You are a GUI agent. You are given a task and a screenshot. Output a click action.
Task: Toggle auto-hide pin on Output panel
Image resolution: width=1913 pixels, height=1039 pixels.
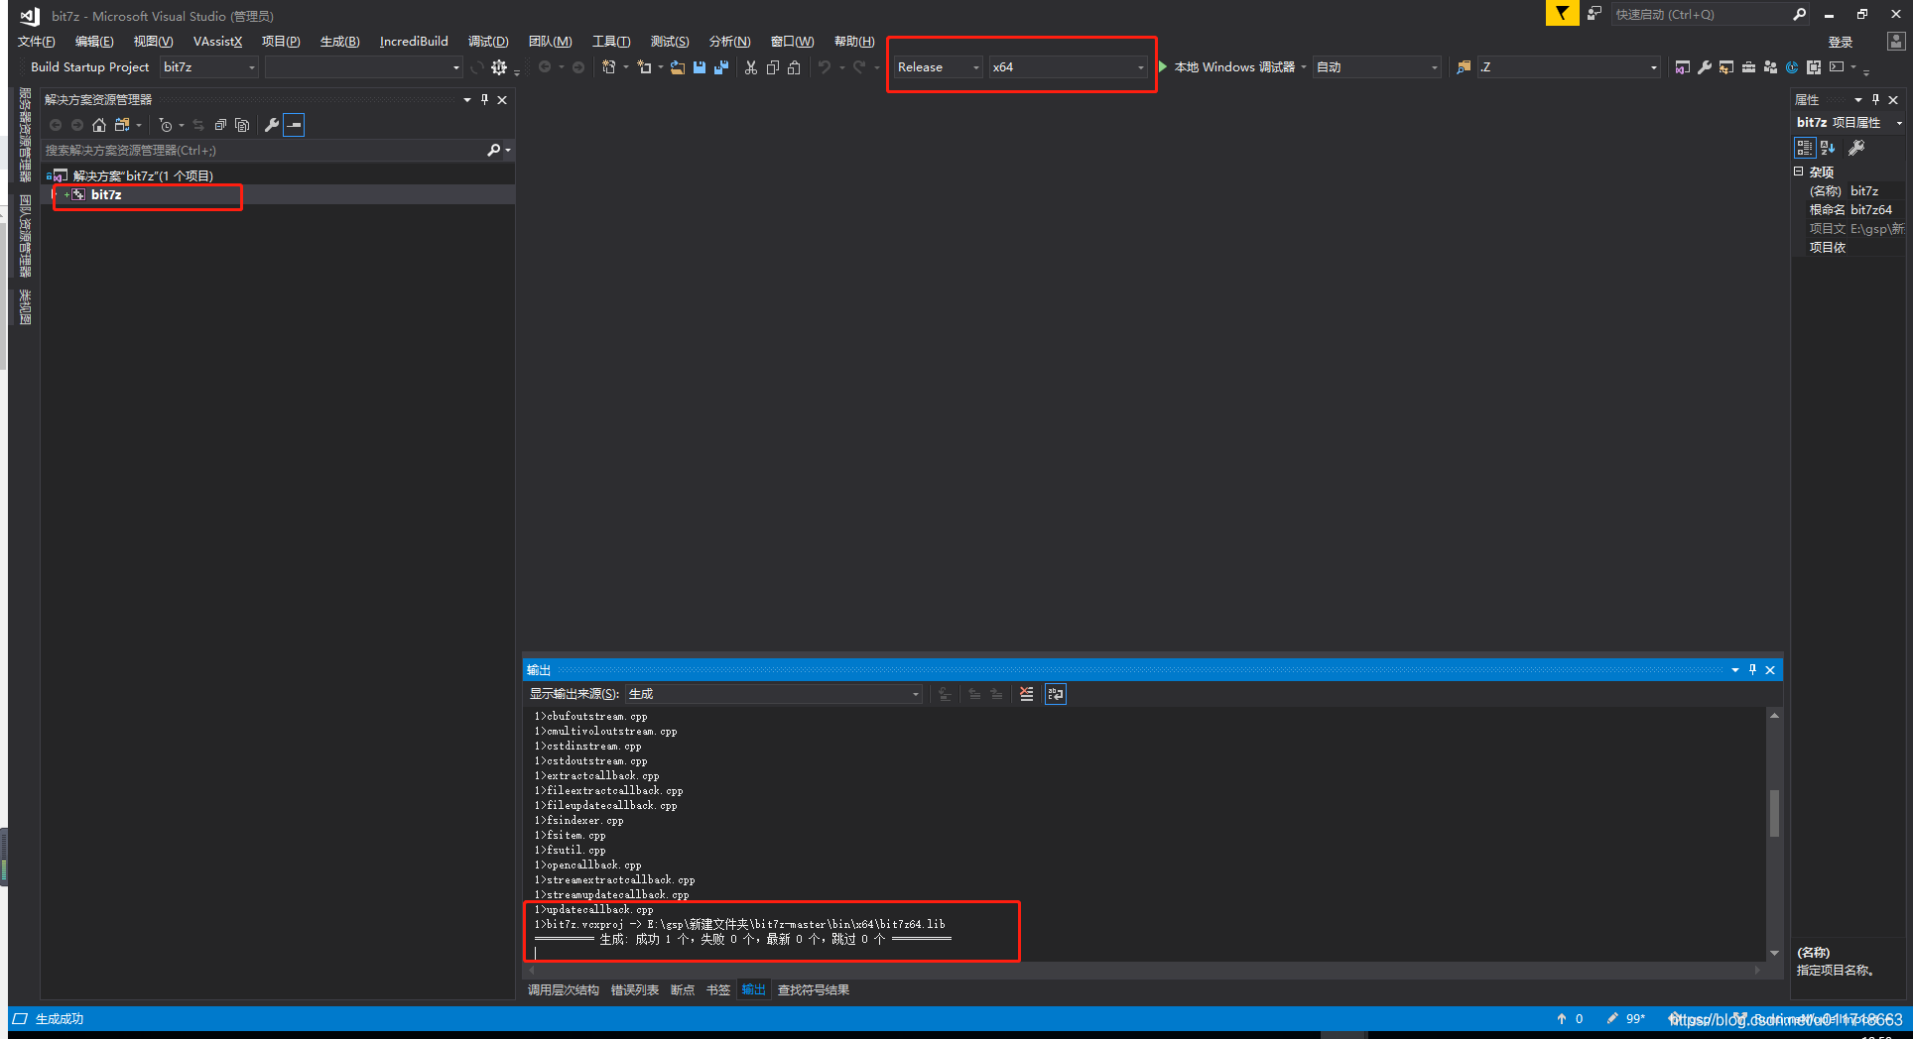tap(1752, 670)
